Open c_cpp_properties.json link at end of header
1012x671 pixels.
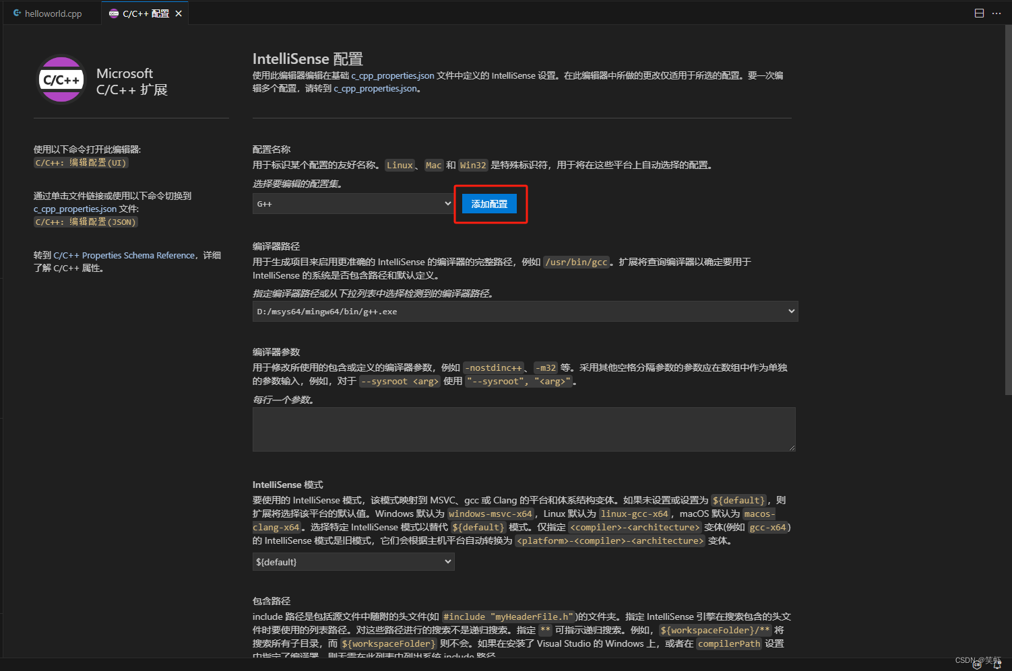[x=375, y=88]
